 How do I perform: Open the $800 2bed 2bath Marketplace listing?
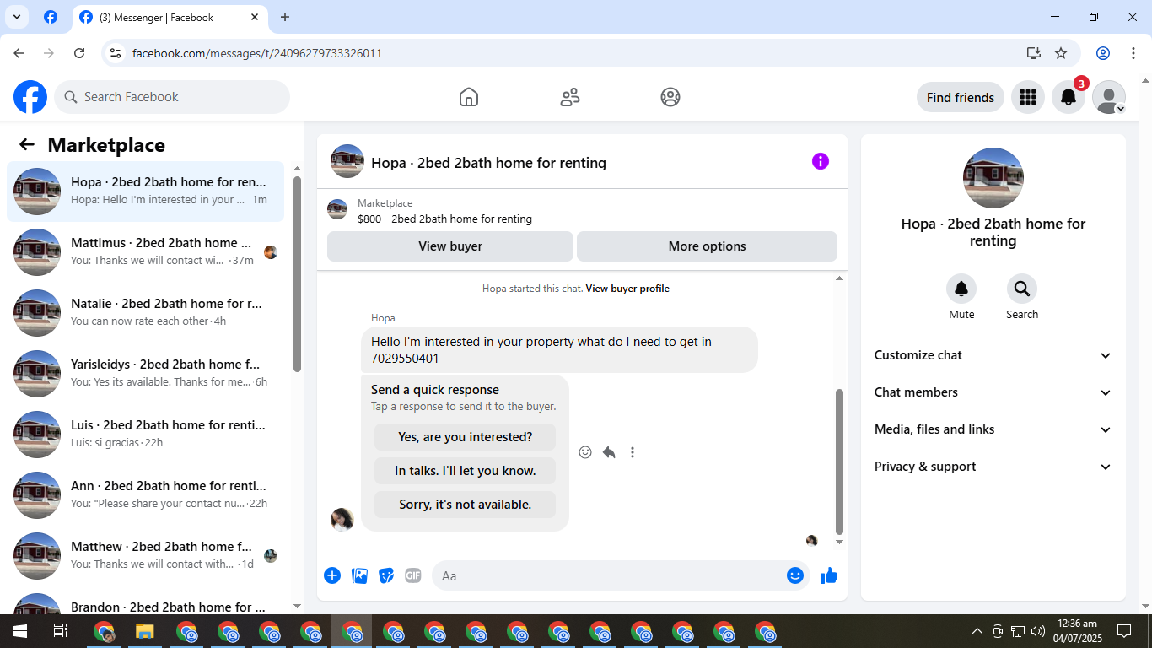(x=444, y=219)
